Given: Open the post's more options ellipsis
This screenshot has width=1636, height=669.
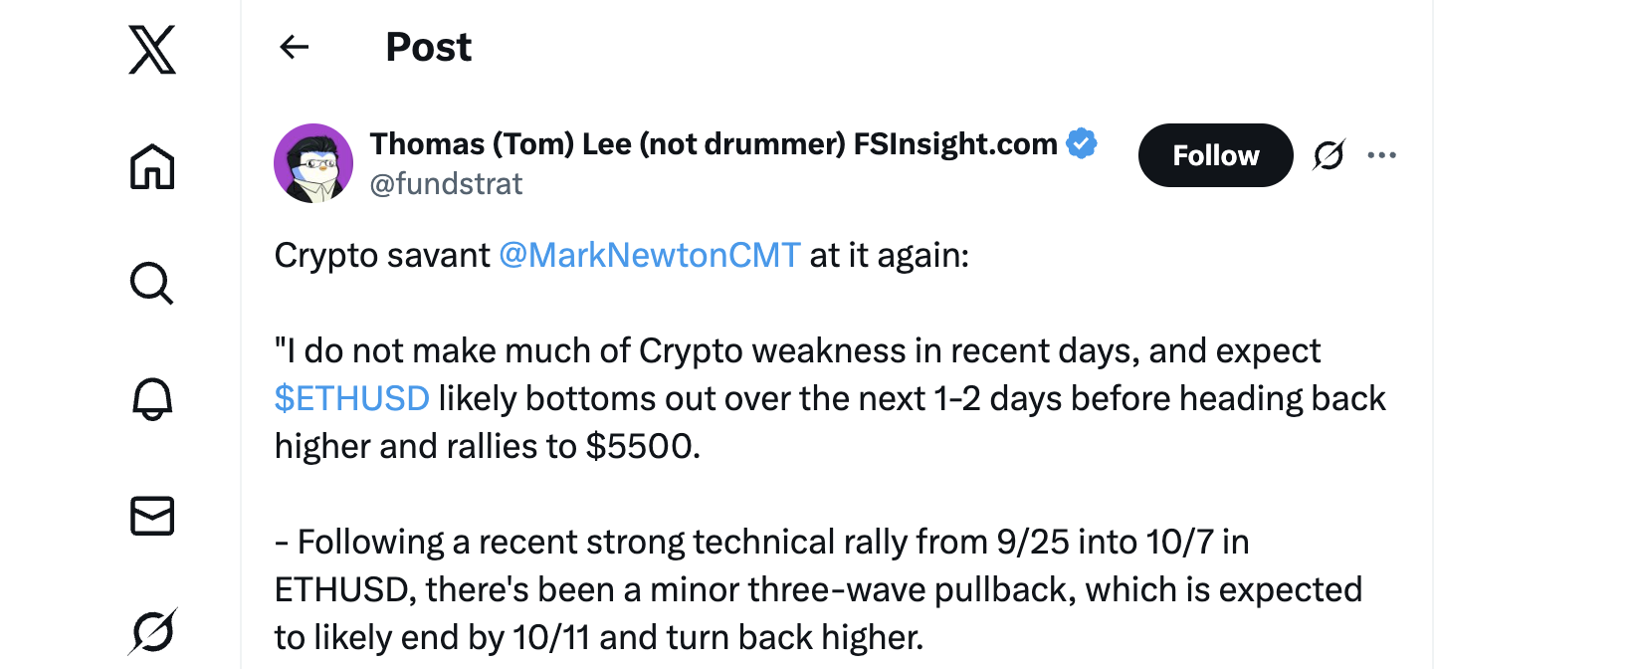Looking at the screenshot, I should point(1381,155).
